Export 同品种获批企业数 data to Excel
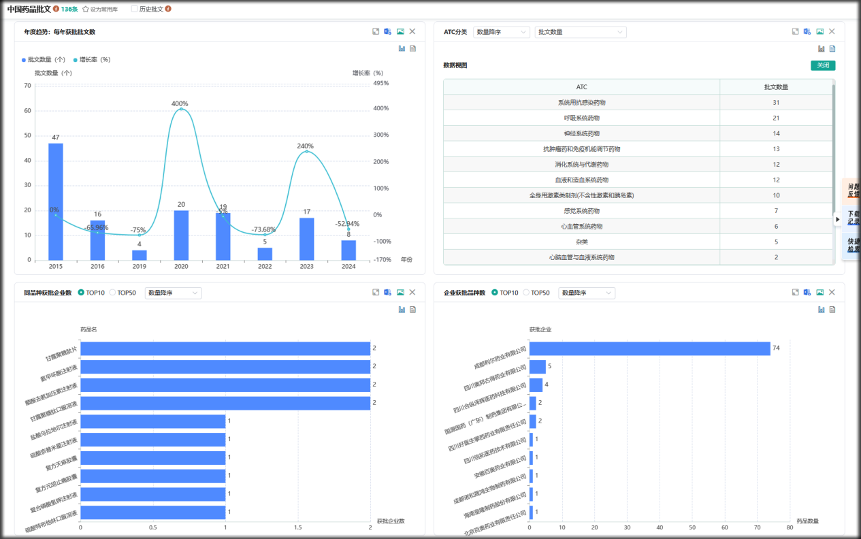This screenshot has height=539, width=861. pyautogui.click(x=388, y=292)
